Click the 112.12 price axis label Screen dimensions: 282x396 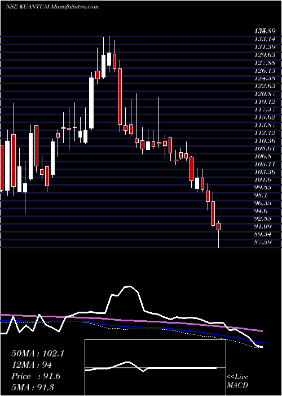point(265,133)
